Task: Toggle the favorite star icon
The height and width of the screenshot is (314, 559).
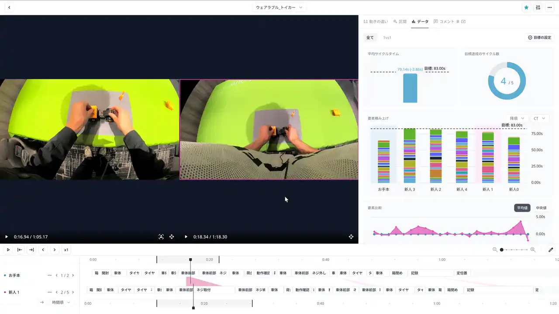Action: click(526, 7)
